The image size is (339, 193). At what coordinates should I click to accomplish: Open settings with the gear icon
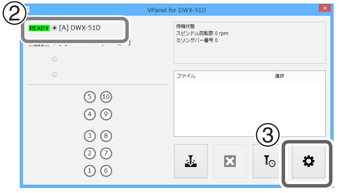[x=309, y=161]
